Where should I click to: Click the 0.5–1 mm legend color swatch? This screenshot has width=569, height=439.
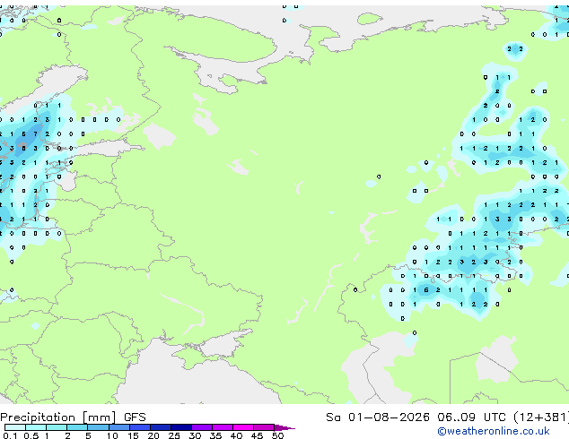[36, 427]
